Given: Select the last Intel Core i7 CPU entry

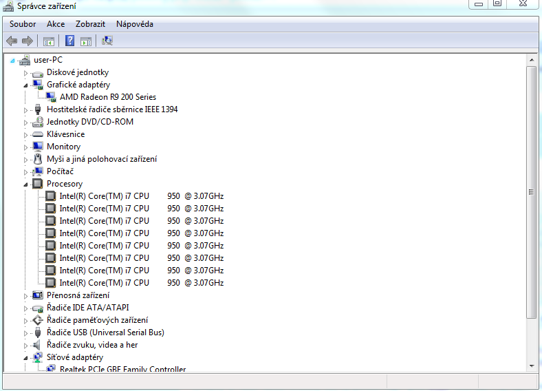Looking at the screenshot, I should pyautogui.click(x=142, y=283).
